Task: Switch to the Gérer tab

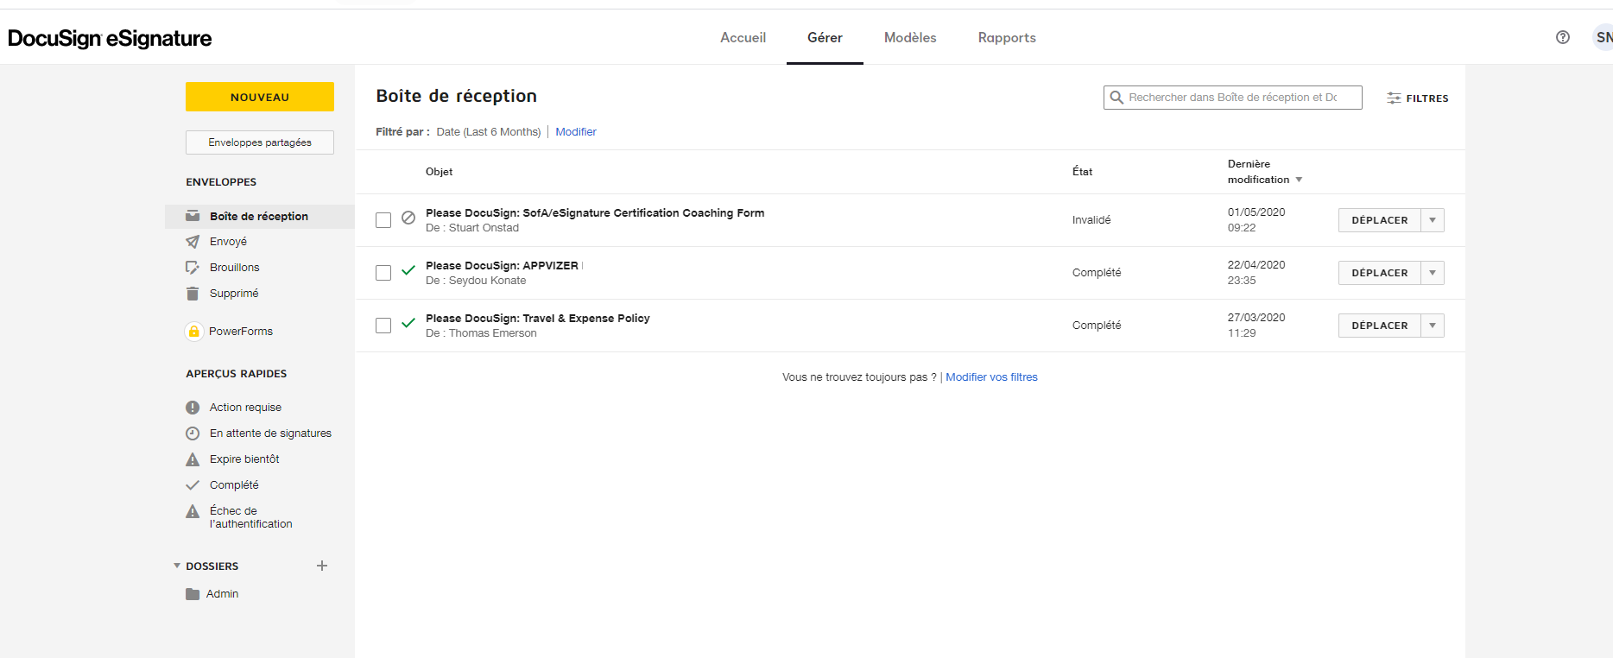Action: [x=825, y=37]
